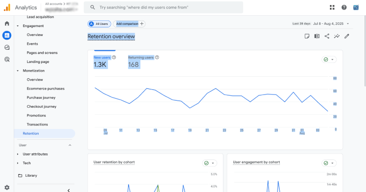Open Lead acquisition report
The height and width of the screenshot is (192, 366).
(x=40, y=17)
